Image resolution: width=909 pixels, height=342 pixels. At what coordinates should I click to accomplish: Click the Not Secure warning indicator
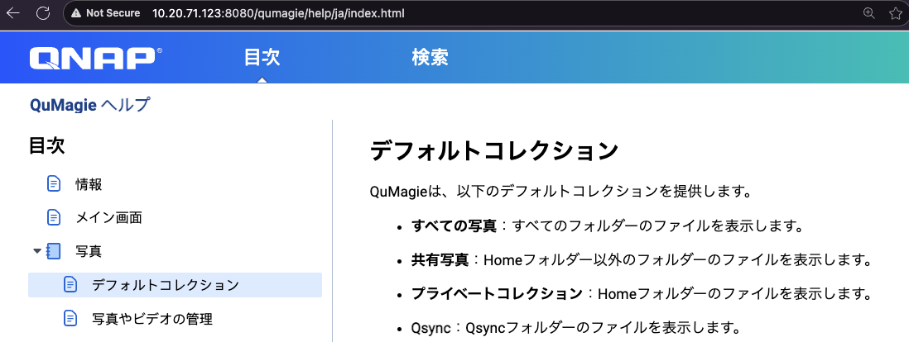(x=105, y=13)
